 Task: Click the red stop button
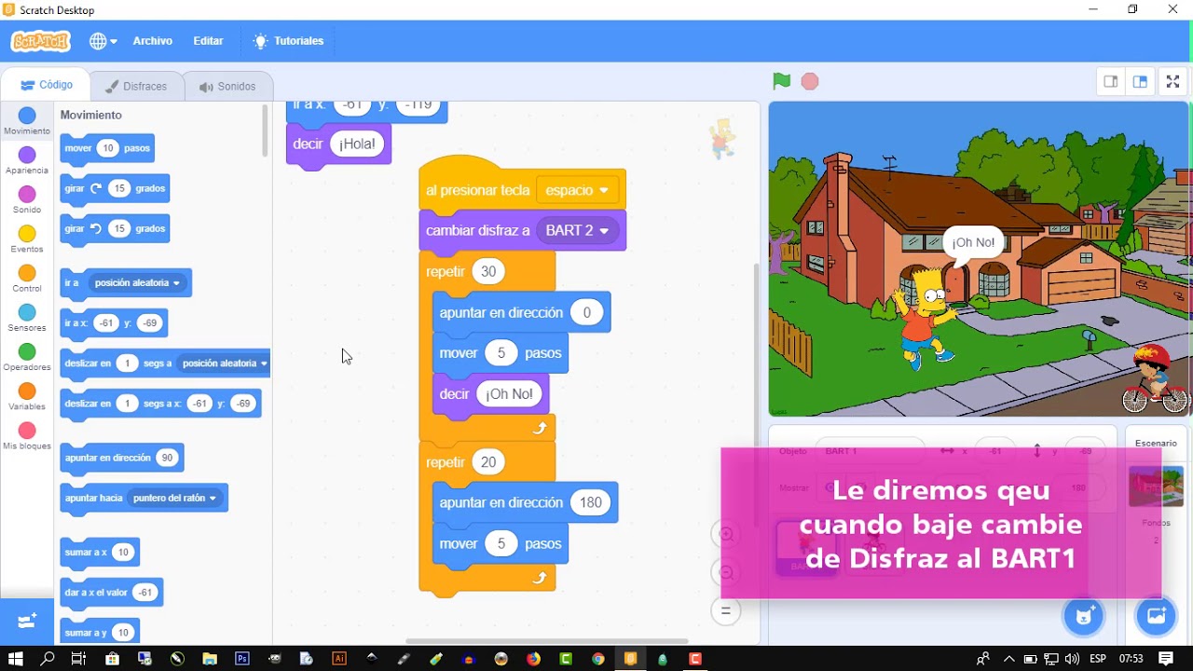point(810,81)
